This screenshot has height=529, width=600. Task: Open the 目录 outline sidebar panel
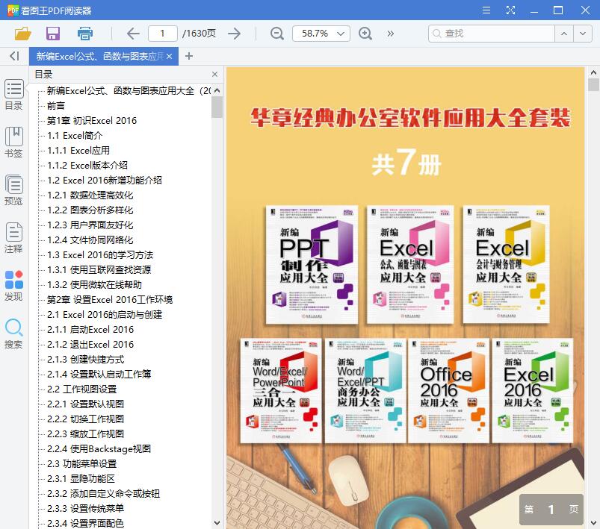click(13, 95)
